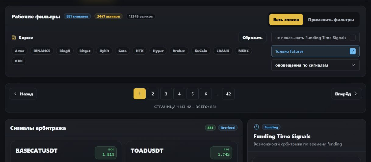Click the '12346 рынков' badge
371x162 pixels.
pos(141,16)
